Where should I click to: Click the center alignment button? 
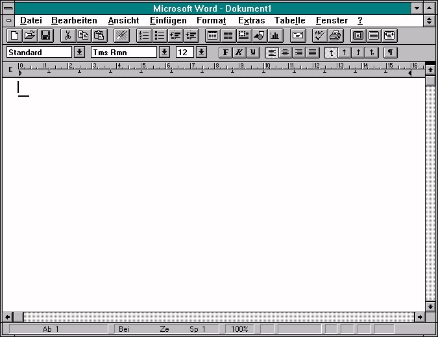286,53
